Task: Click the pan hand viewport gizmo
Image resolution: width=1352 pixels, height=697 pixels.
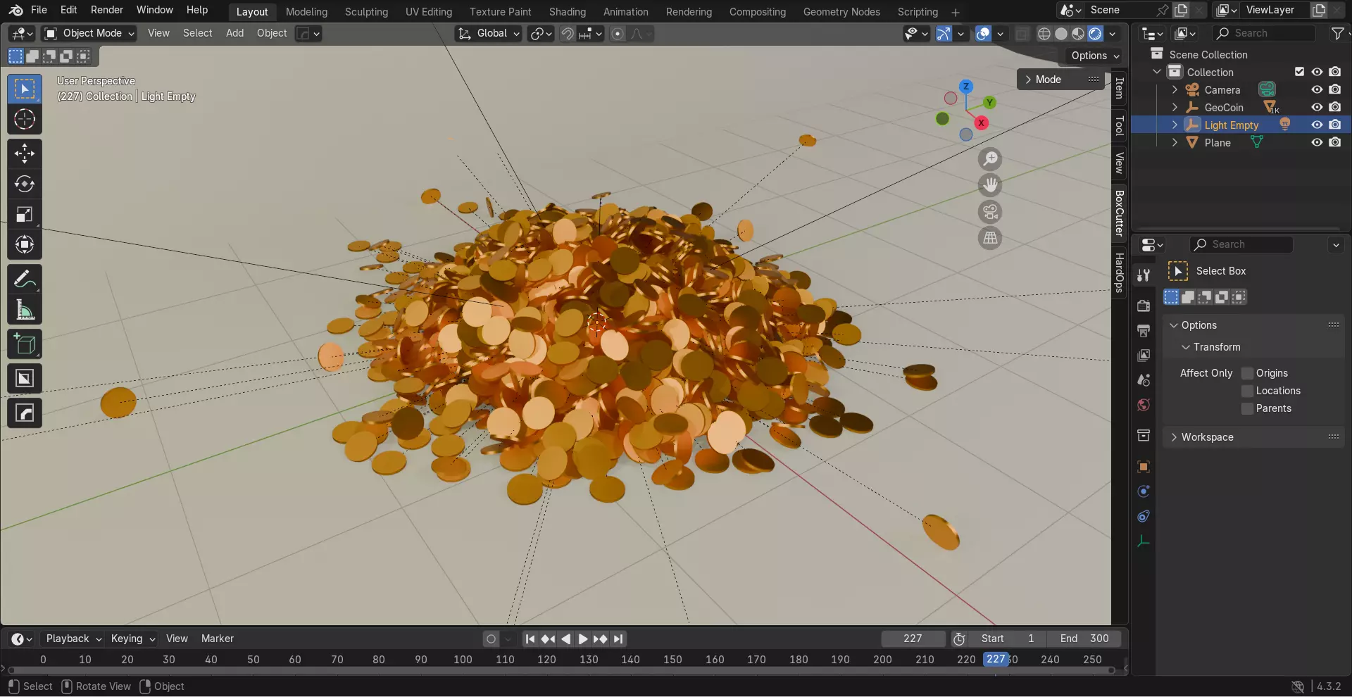Action: point(990,185)
